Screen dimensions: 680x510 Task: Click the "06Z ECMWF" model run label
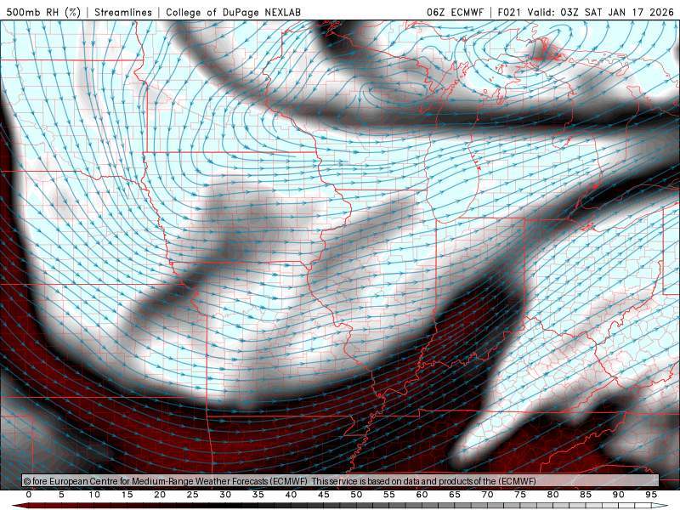pos(455,12)
